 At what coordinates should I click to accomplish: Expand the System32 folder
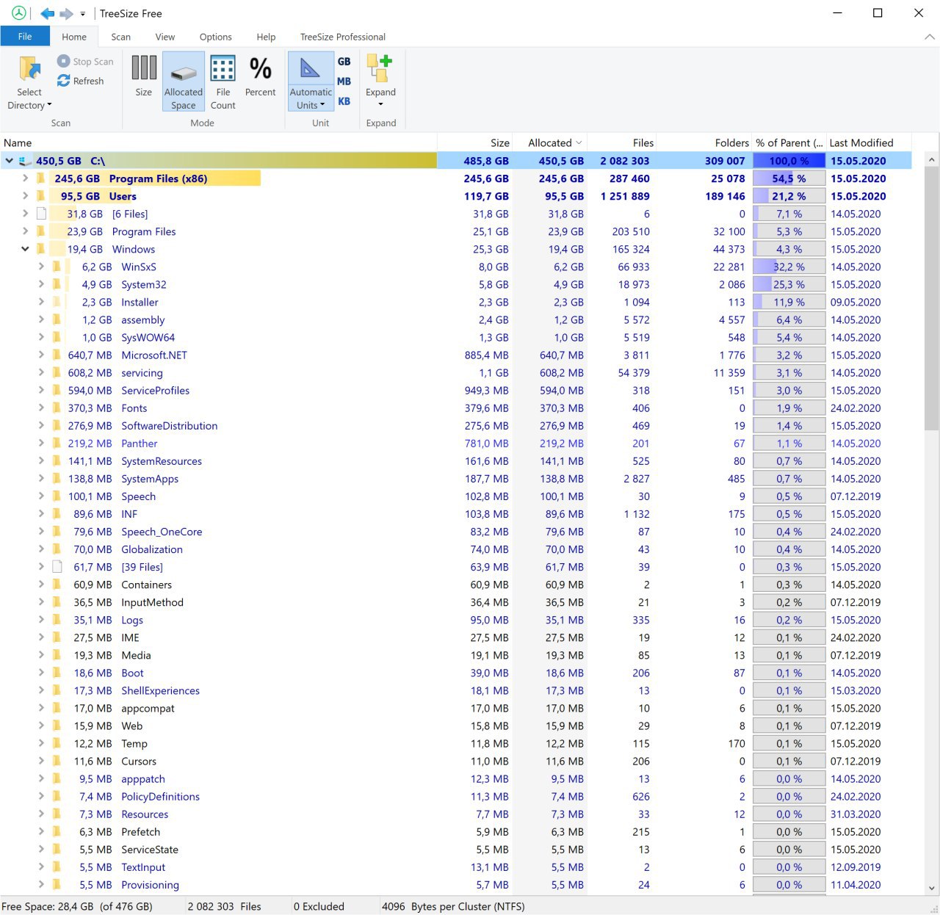41,284
